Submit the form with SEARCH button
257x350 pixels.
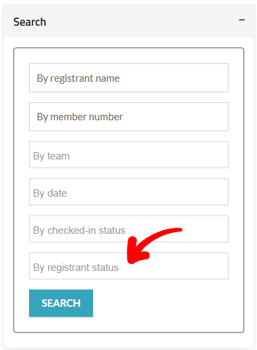[61, 303]
